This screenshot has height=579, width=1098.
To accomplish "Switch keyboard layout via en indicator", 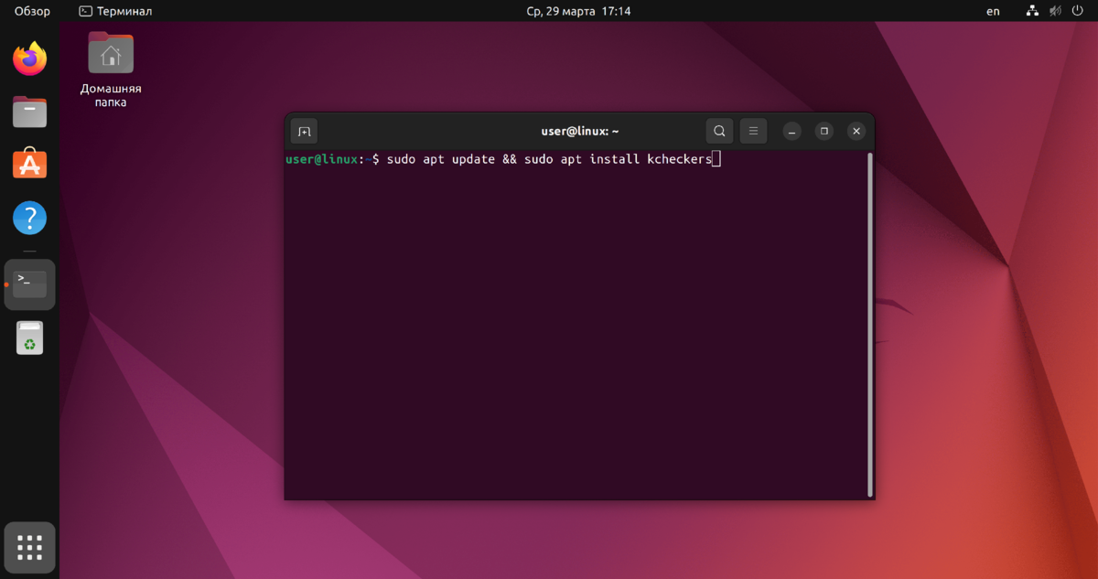I will [993, 11].
